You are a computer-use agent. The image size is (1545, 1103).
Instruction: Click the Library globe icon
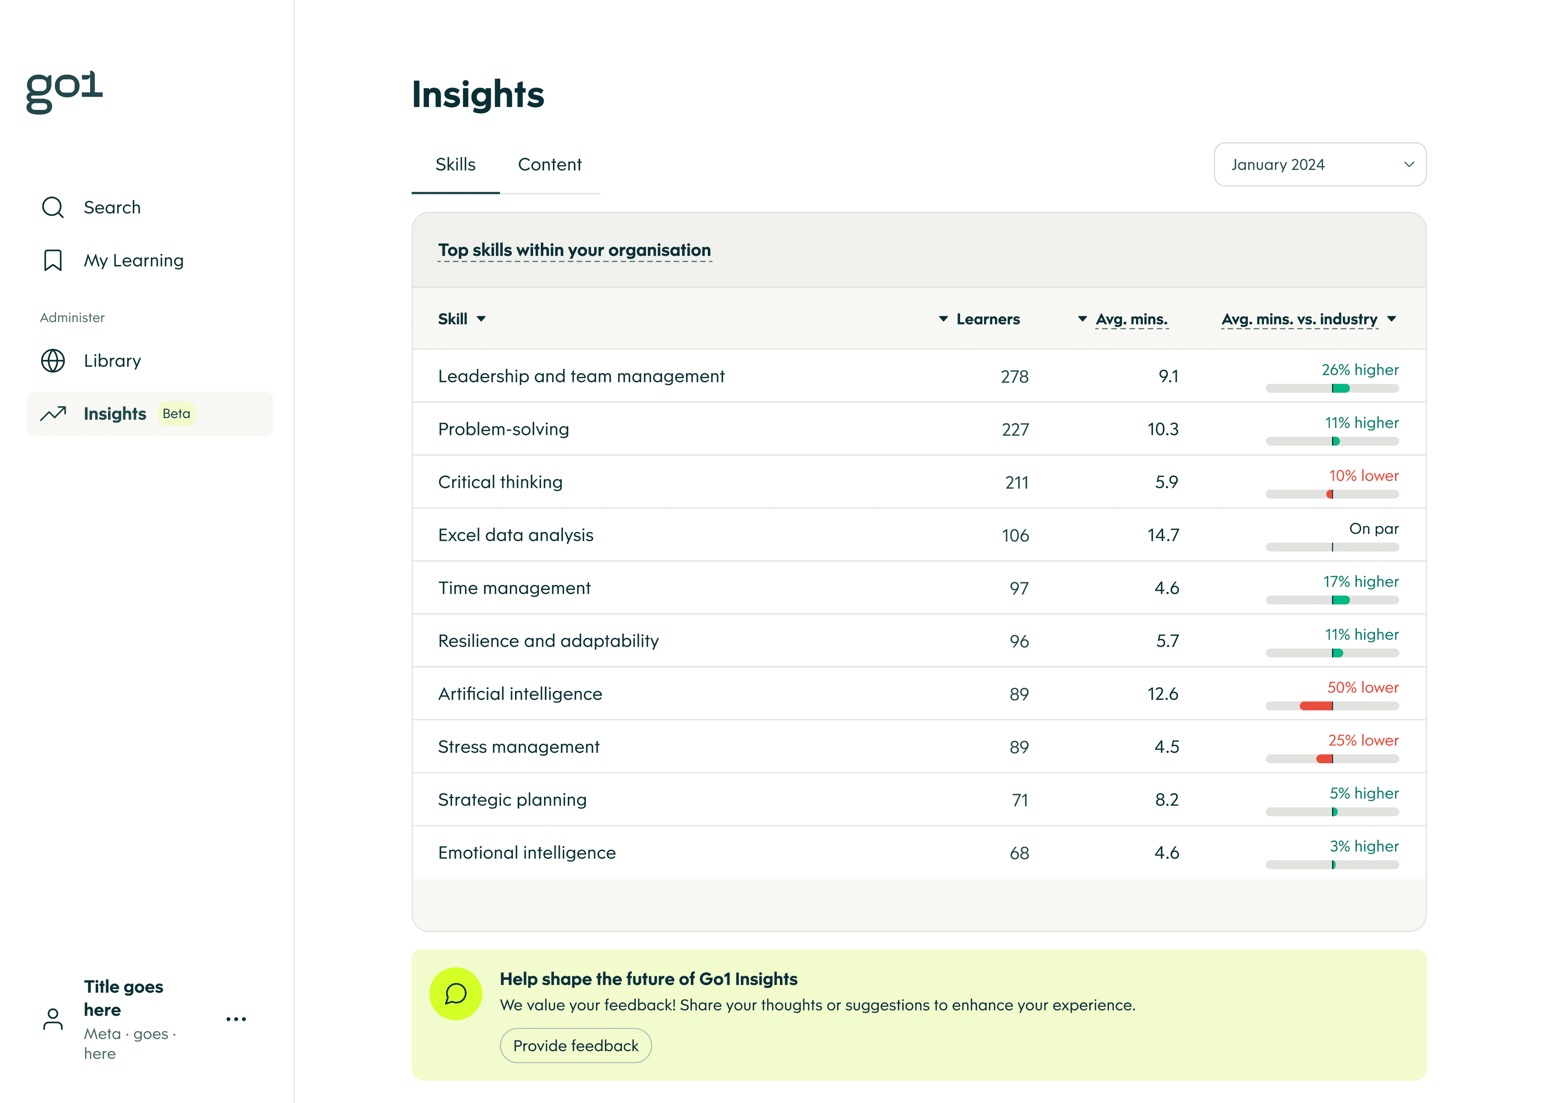pos(52,361)
